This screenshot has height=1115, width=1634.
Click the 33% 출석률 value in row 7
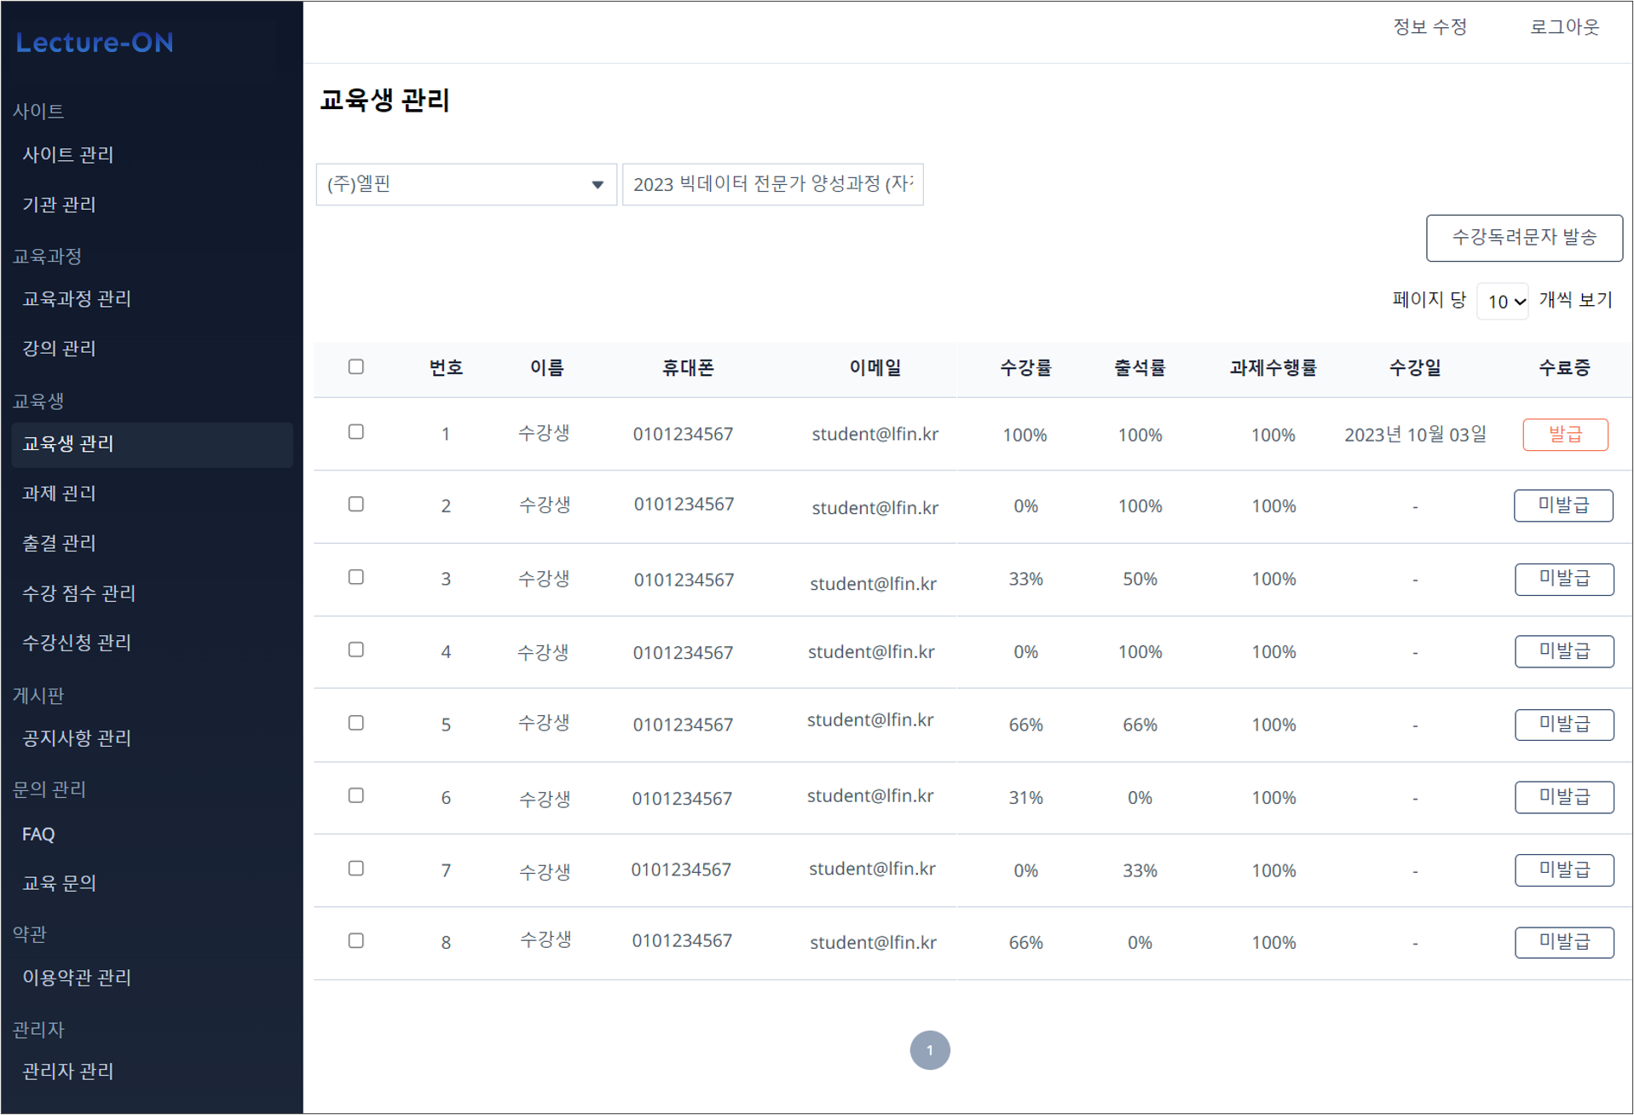1140,870
